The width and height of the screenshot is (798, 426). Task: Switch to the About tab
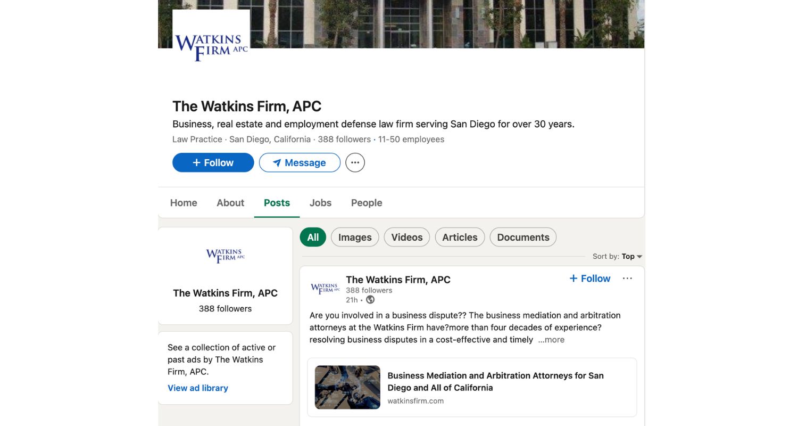tap(230, 203)
